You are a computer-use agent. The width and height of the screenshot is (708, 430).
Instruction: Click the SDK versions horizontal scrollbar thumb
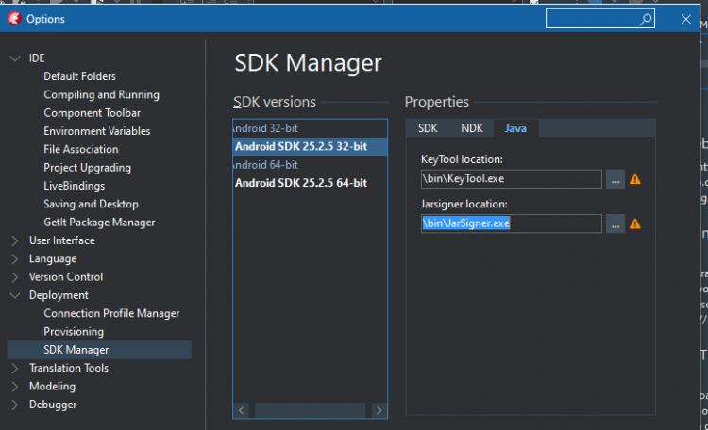[311, 410]
